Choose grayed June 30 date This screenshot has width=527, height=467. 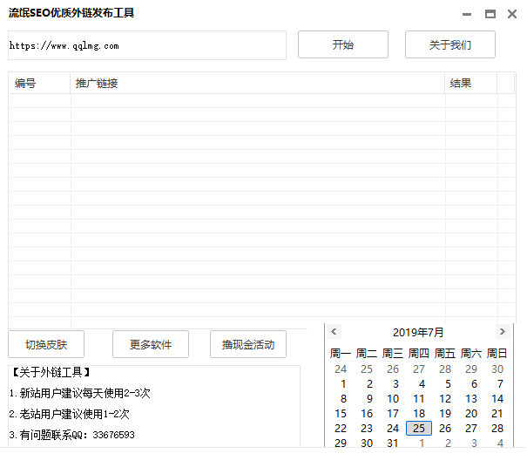coord(497,369)
